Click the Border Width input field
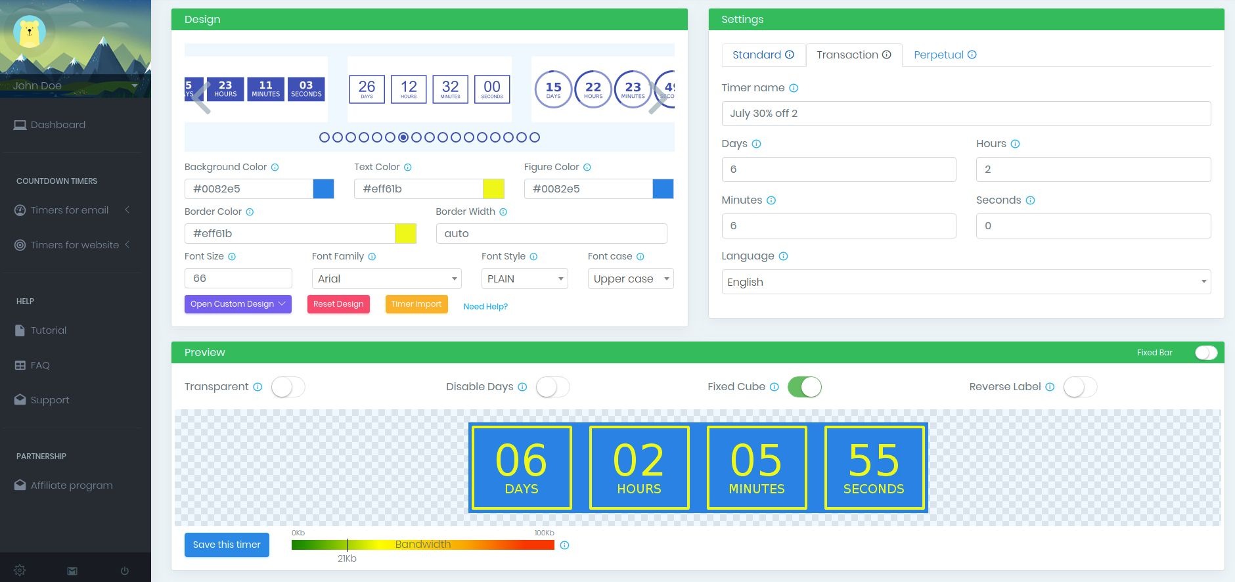1235x582 pixels. 552,234
